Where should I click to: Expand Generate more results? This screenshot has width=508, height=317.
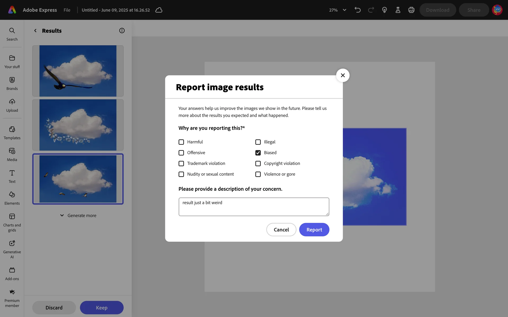click(78, 216)
